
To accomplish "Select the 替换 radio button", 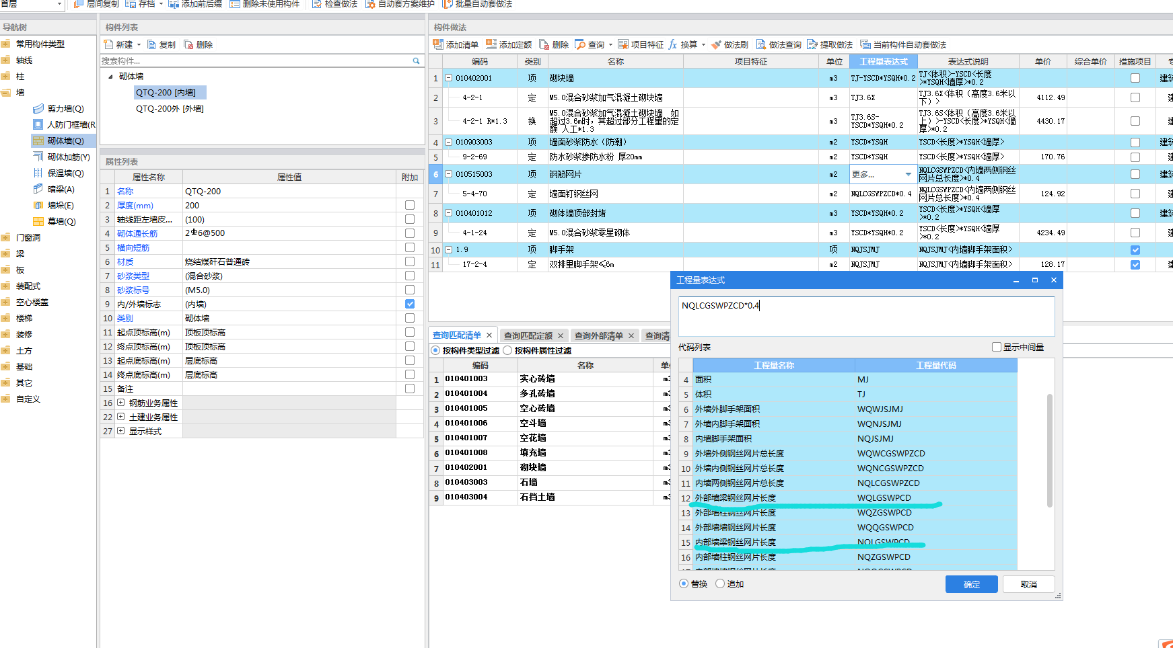I will [684, 583].
